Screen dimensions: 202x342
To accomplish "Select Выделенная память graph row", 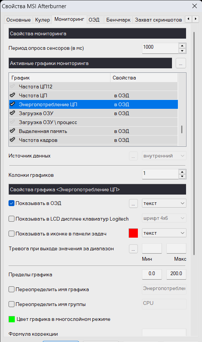I will pyautogui.click(x=93, y=131).
